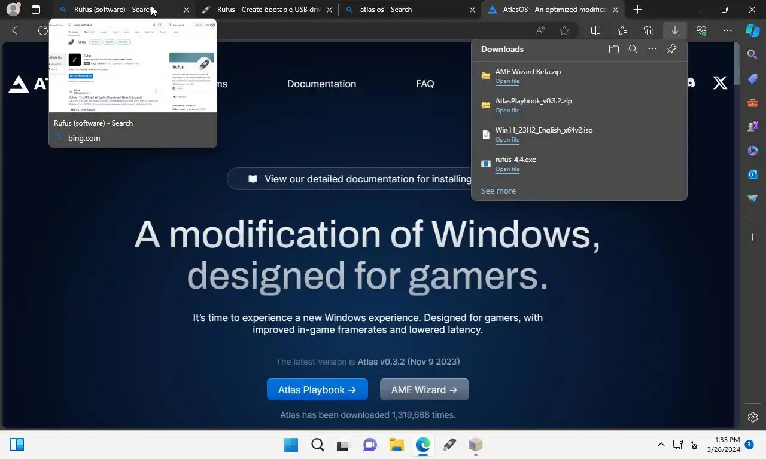The width and height of the screenshot is (766, 459).
Task: Download Atlas Playbook button
Action: tap(317, 390)
